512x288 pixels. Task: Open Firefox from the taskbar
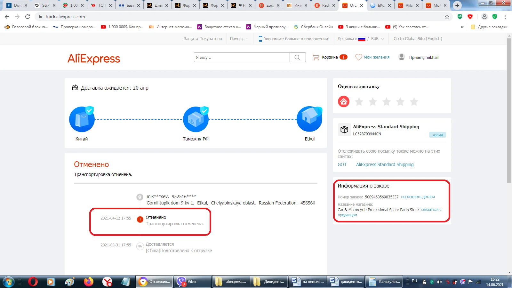coord(89,282)
